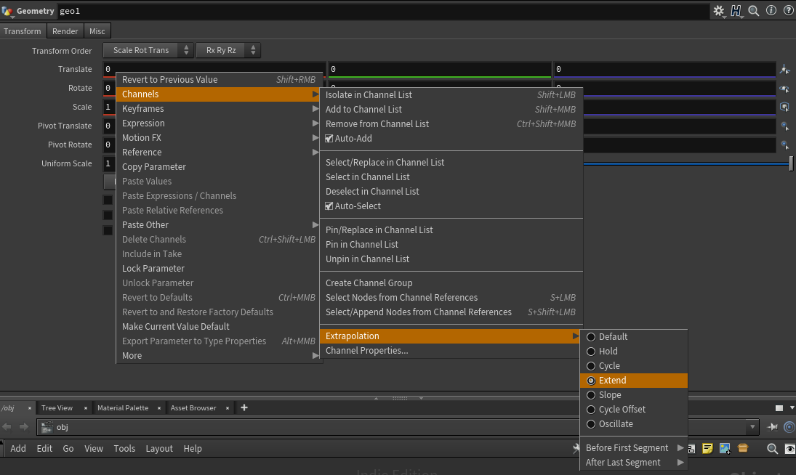
Task: Select Oscillate extrapolation radio button
Action: (591, 424)
